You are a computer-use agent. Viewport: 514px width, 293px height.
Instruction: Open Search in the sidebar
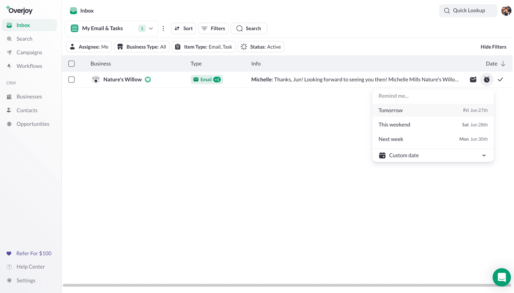click(24, 39)
